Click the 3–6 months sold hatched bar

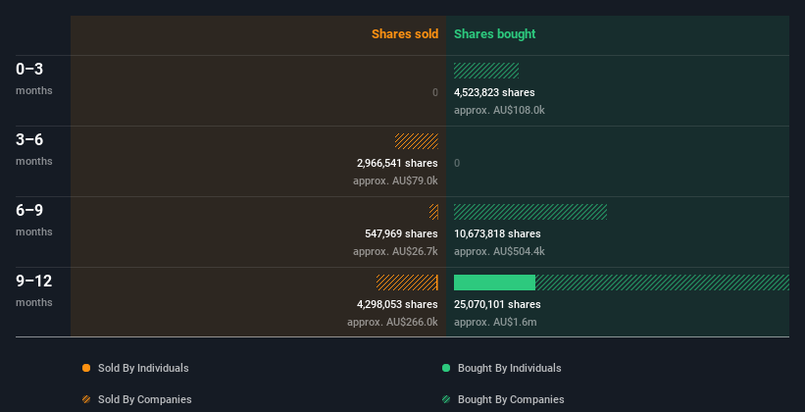417,141
